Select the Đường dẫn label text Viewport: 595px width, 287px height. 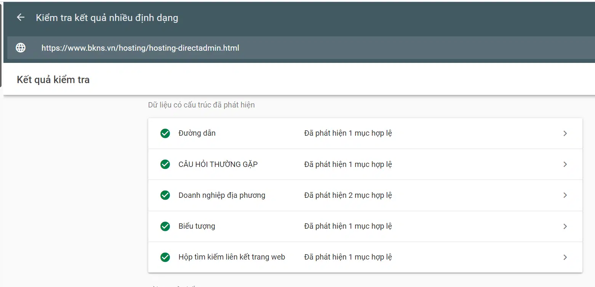197,133
